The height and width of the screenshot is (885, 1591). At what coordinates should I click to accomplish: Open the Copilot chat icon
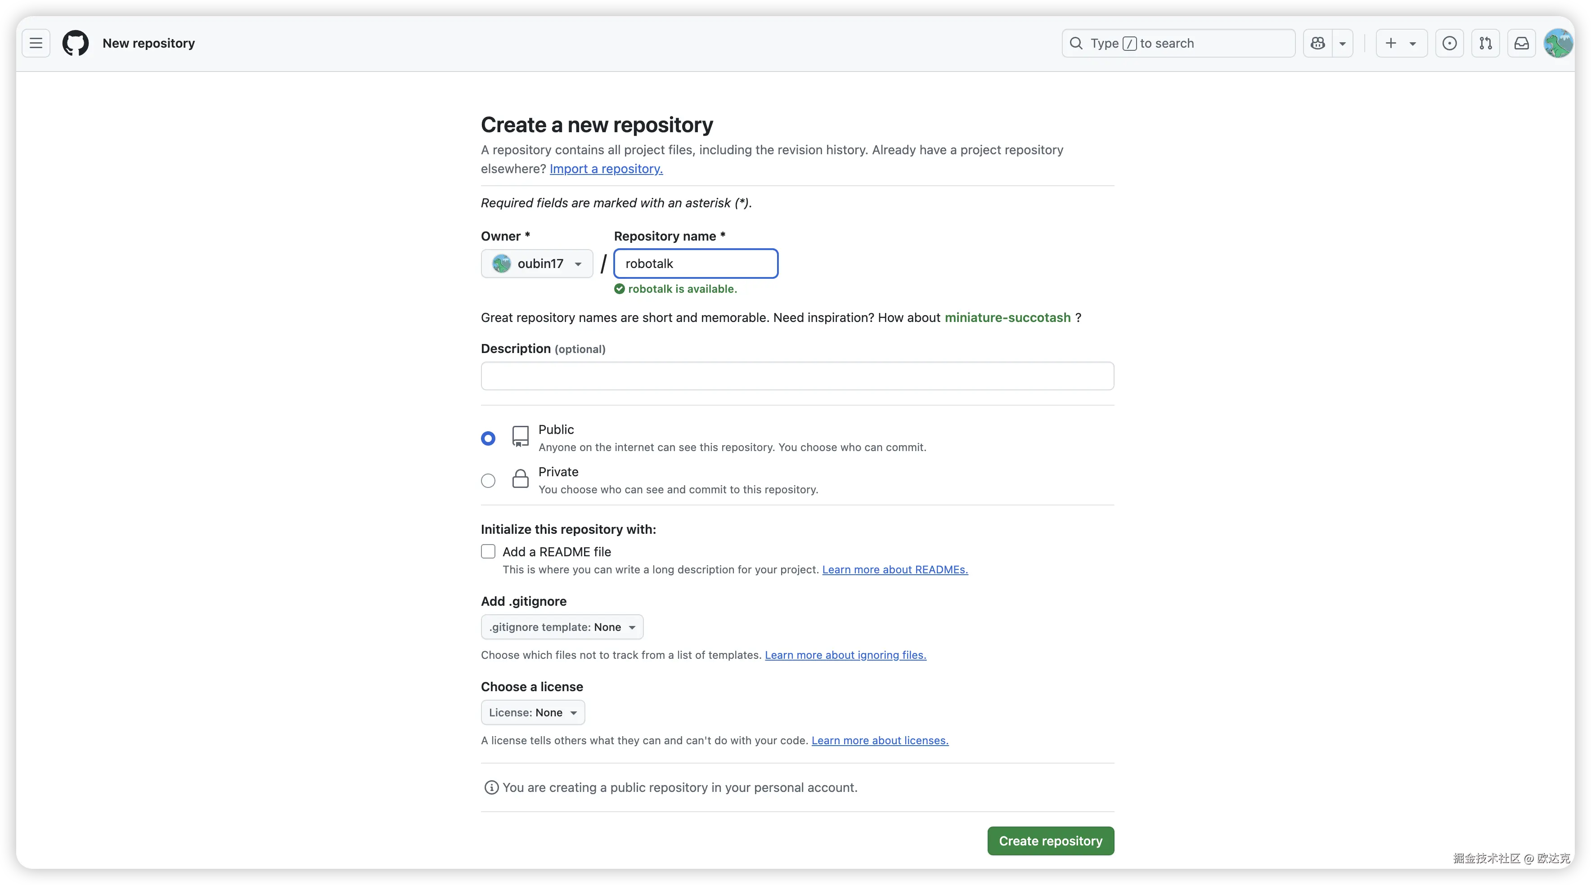point(1317,43)
